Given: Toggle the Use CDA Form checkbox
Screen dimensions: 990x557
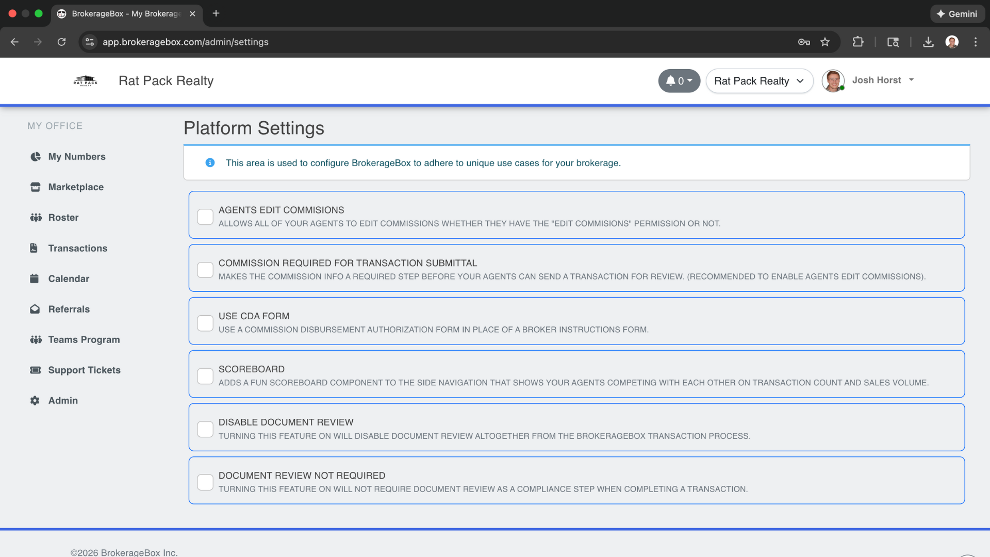Looking at the screenshot, I should coord(205,323).
